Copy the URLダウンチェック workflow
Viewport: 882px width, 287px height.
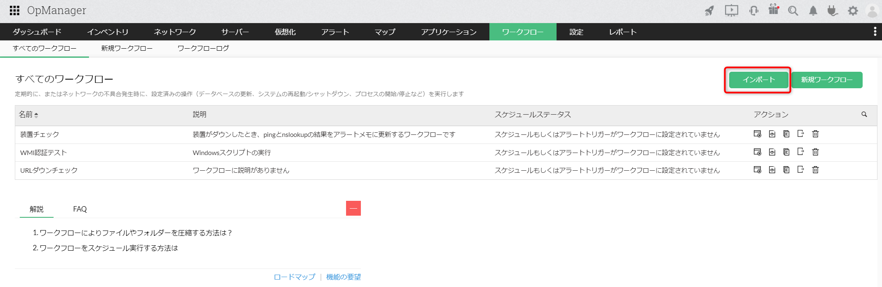pyautogui.click(x=786, y=170)
